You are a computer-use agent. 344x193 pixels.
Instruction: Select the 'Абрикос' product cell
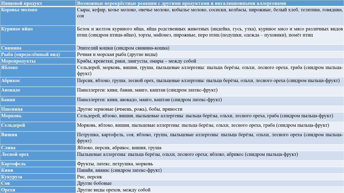[x=38, y=82]
